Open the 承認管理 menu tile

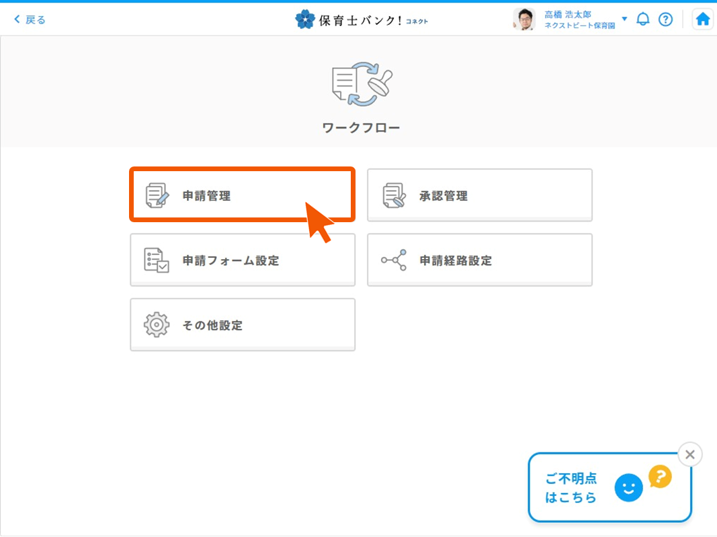(479, 195)
